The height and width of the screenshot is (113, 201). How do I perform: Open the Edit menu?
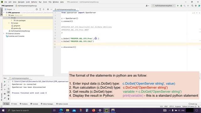[x=10, y=2]
